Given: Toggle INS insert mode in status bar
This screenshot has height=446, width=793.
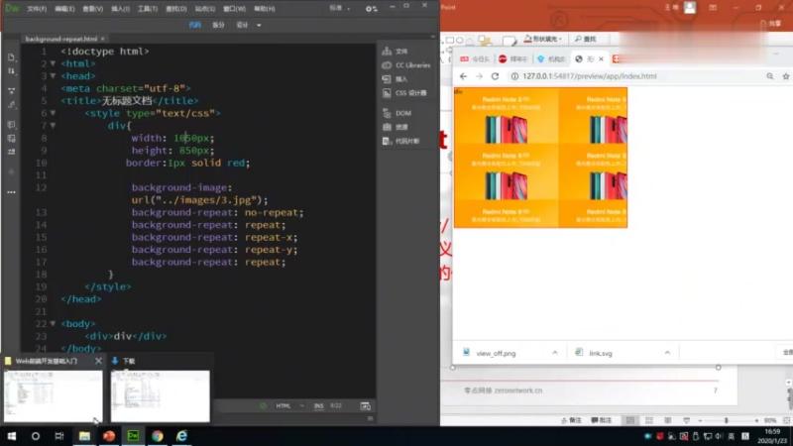Looking at the screenshot, I should (318, 406).
